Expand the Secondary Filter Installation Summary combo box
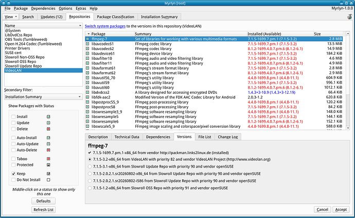 43,97
